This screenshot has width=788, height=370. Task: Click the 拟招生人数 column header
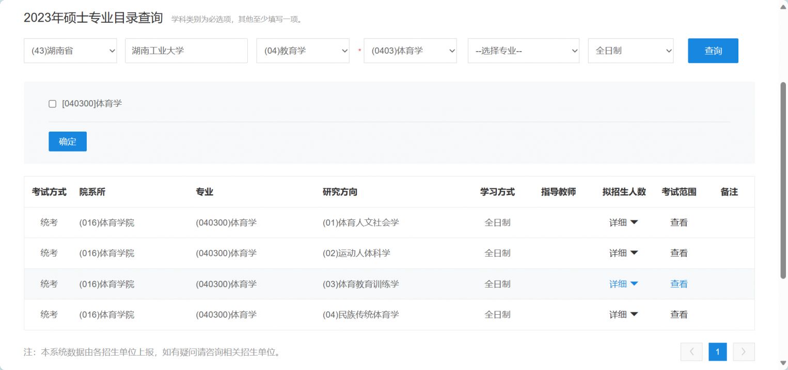pyautogui.click(x=624, y=192)
